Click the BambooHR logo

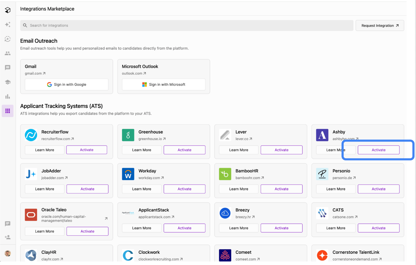click(225, 174)
